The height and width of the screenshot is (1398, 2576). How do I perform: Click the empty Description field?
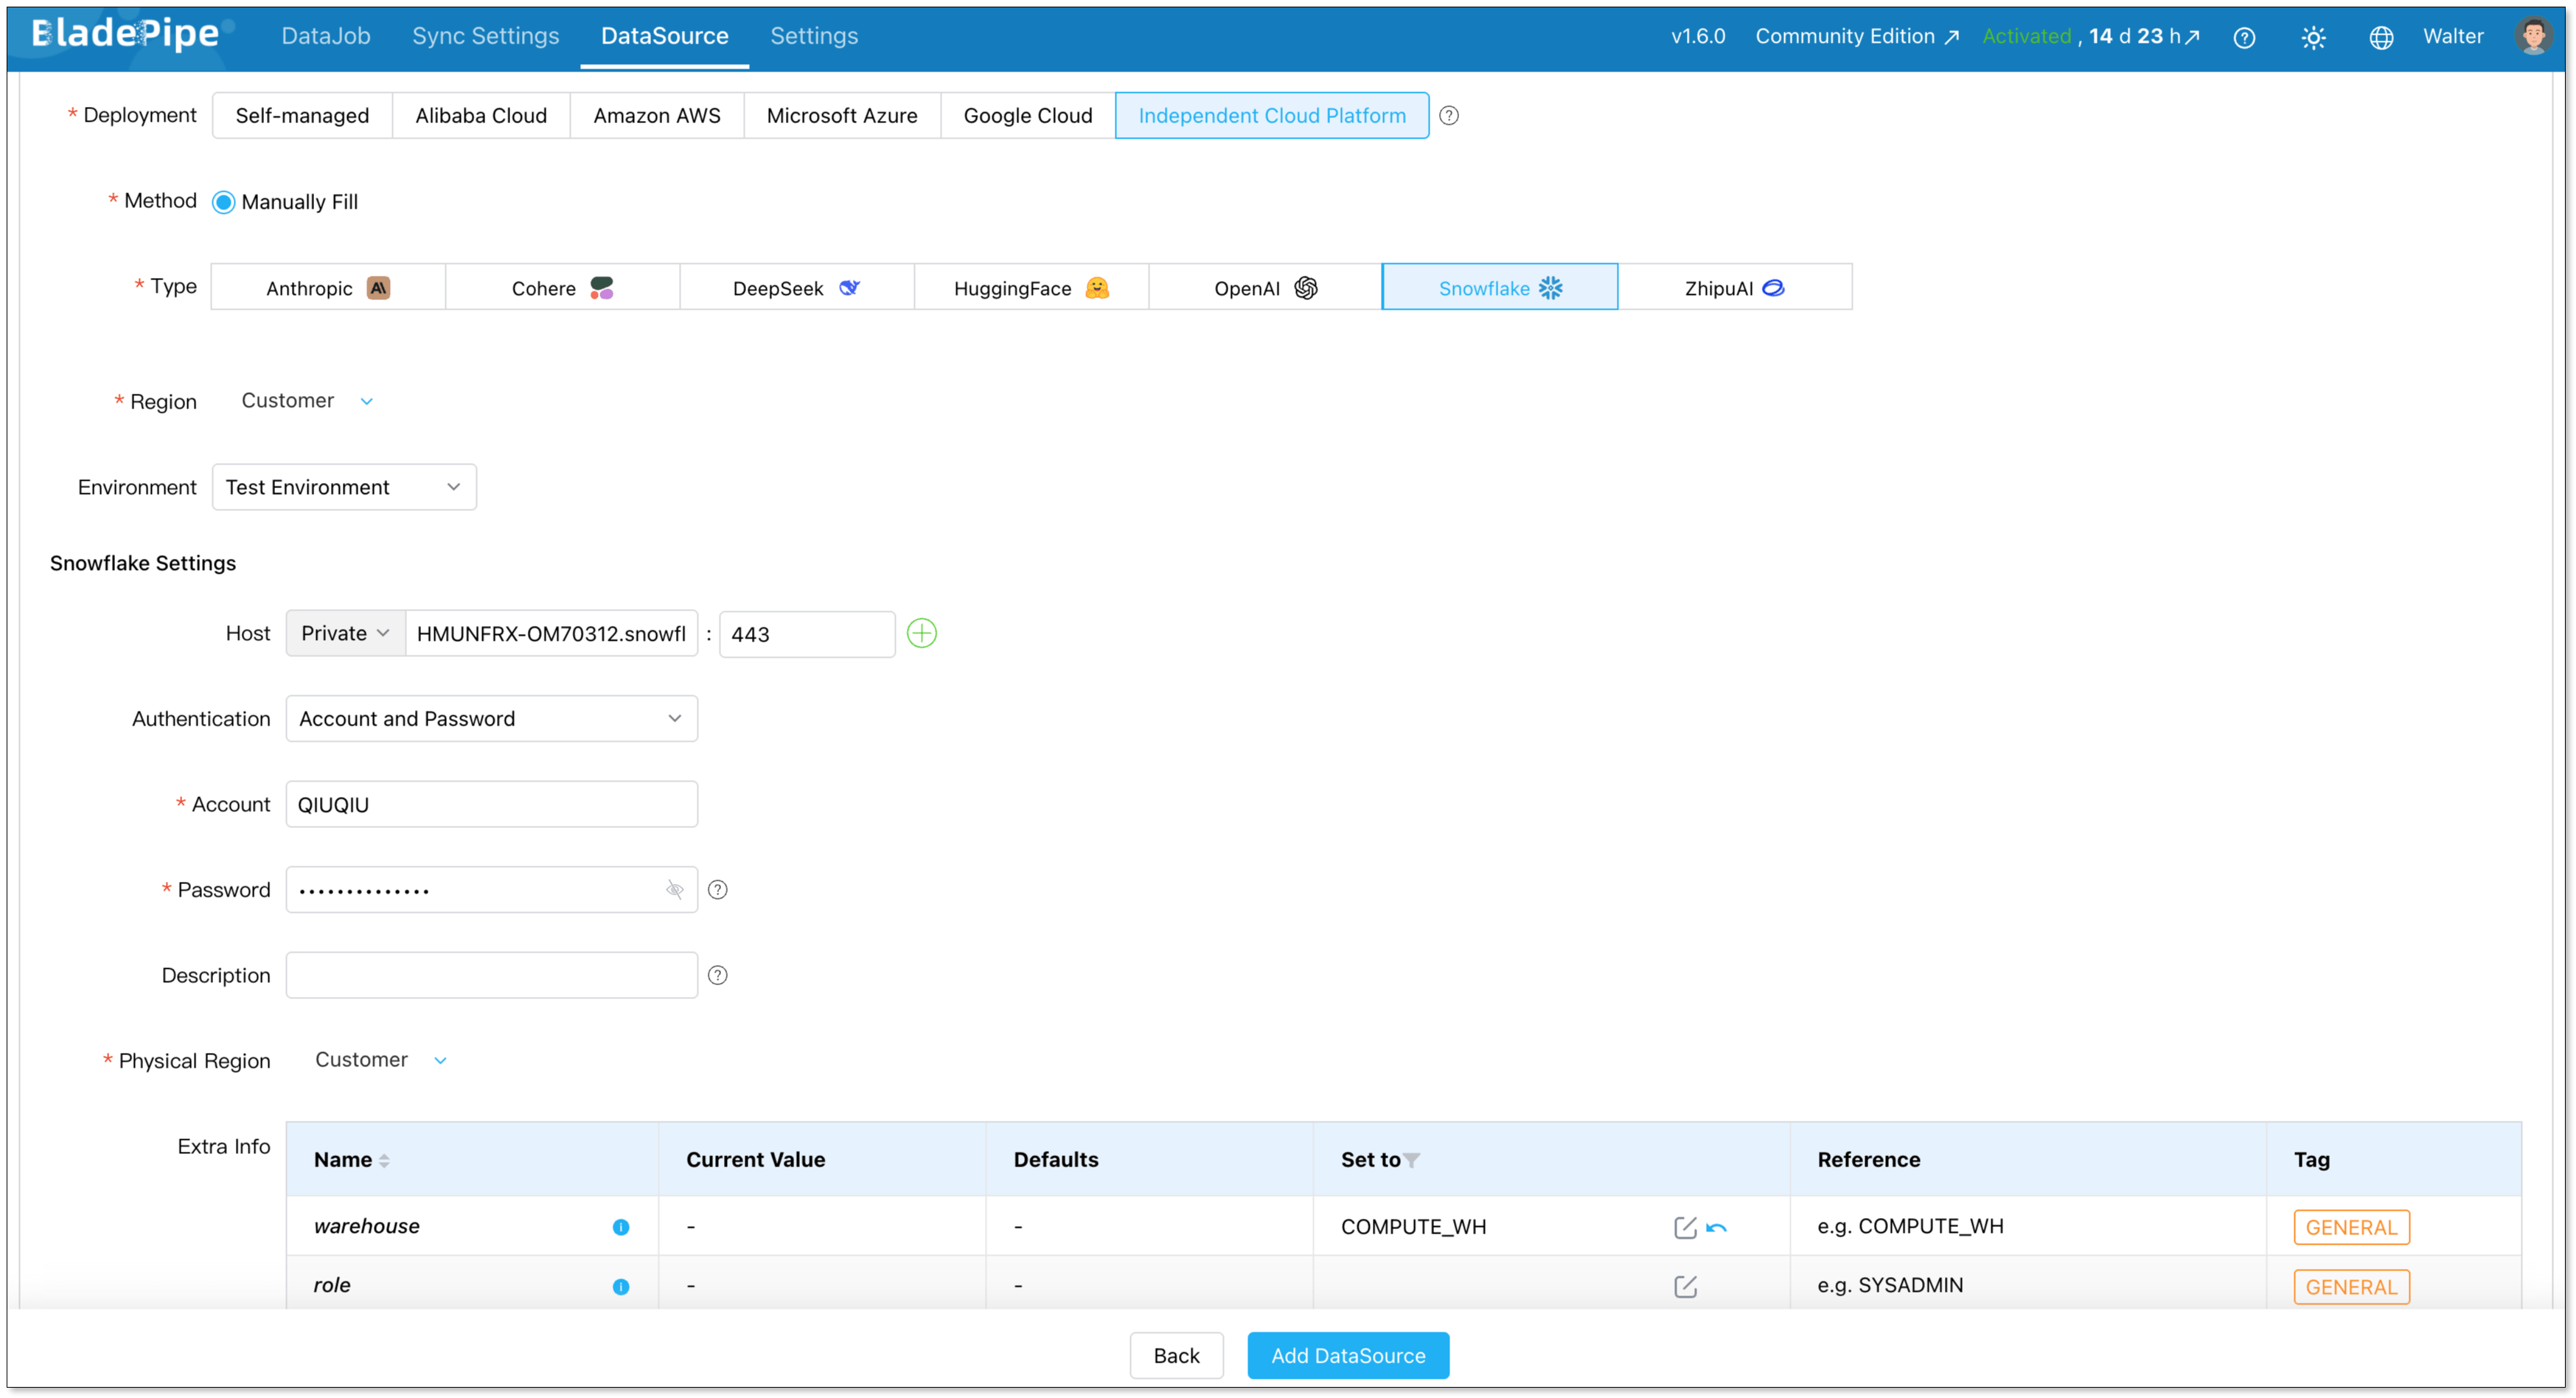491,975
